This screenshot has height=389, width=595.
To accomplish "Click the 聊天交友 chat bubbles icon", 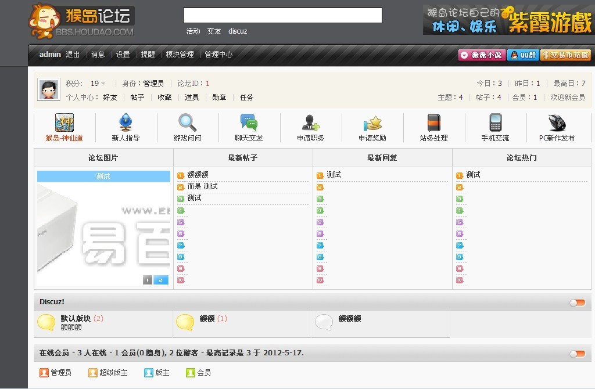I will pos(249,123).
